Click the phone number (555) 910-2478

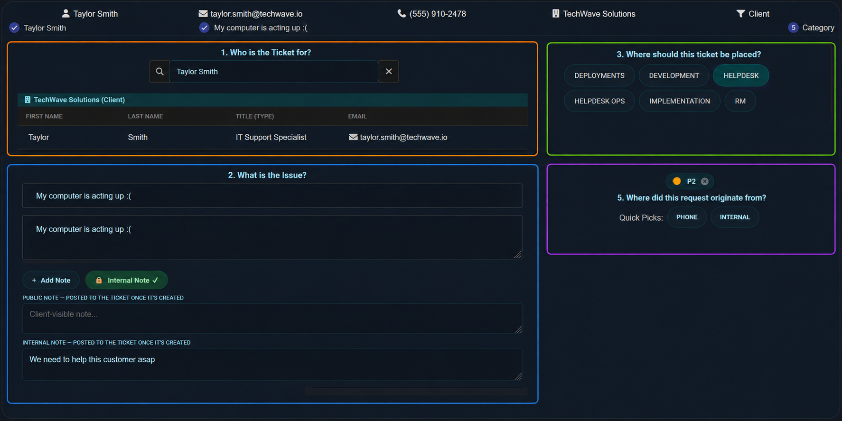click(438, 14)
